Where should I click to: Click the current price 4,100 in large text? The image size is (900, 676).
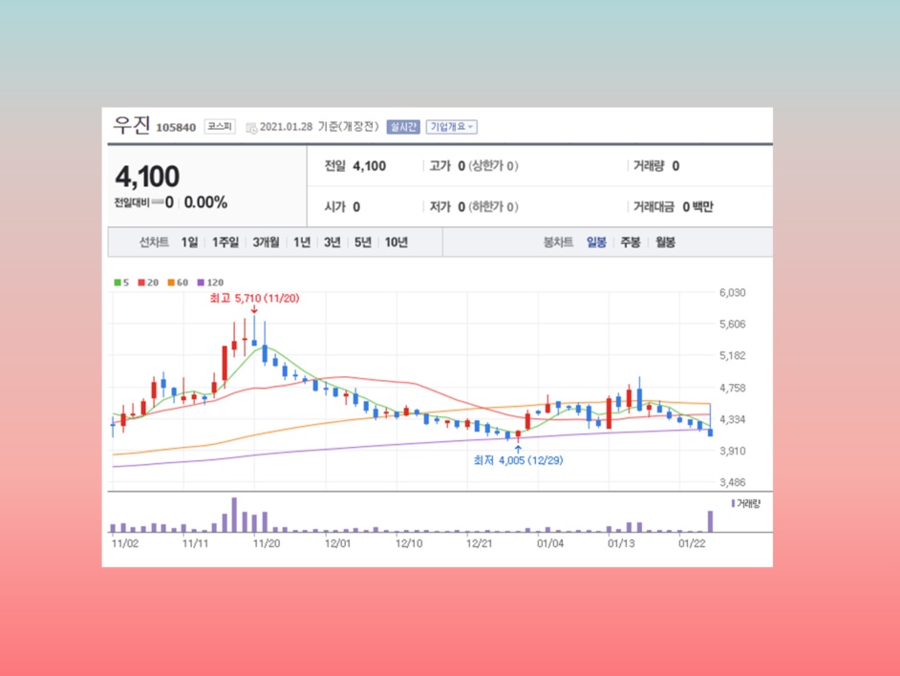(x=147, y=177)
